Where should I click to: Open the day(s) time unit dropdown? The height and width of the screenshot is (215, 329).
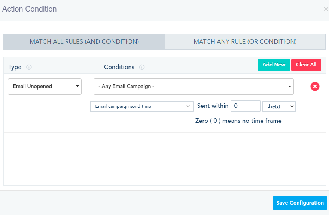[x=279, y=106]
